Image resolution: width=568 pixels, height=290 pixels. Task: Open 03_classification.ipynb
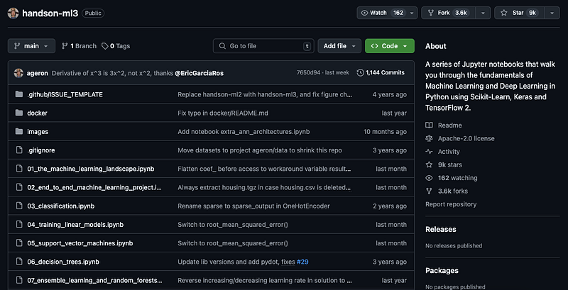coord(61,206)
